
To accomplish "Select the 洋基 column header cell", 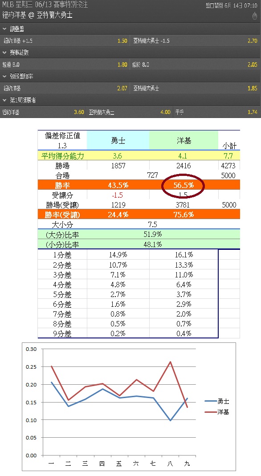I will tap(184, 140).
